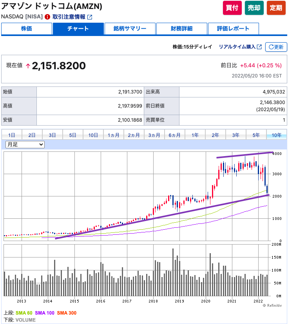This screenshot has height=324, width=288.
Task: Open the 銘柄サマリー tab
Action: [x=130, y=29]
